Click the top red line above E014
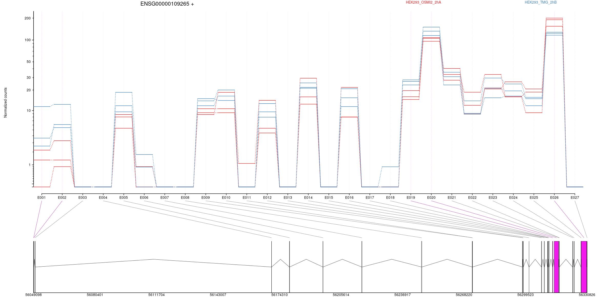 (x=308, y=78)
